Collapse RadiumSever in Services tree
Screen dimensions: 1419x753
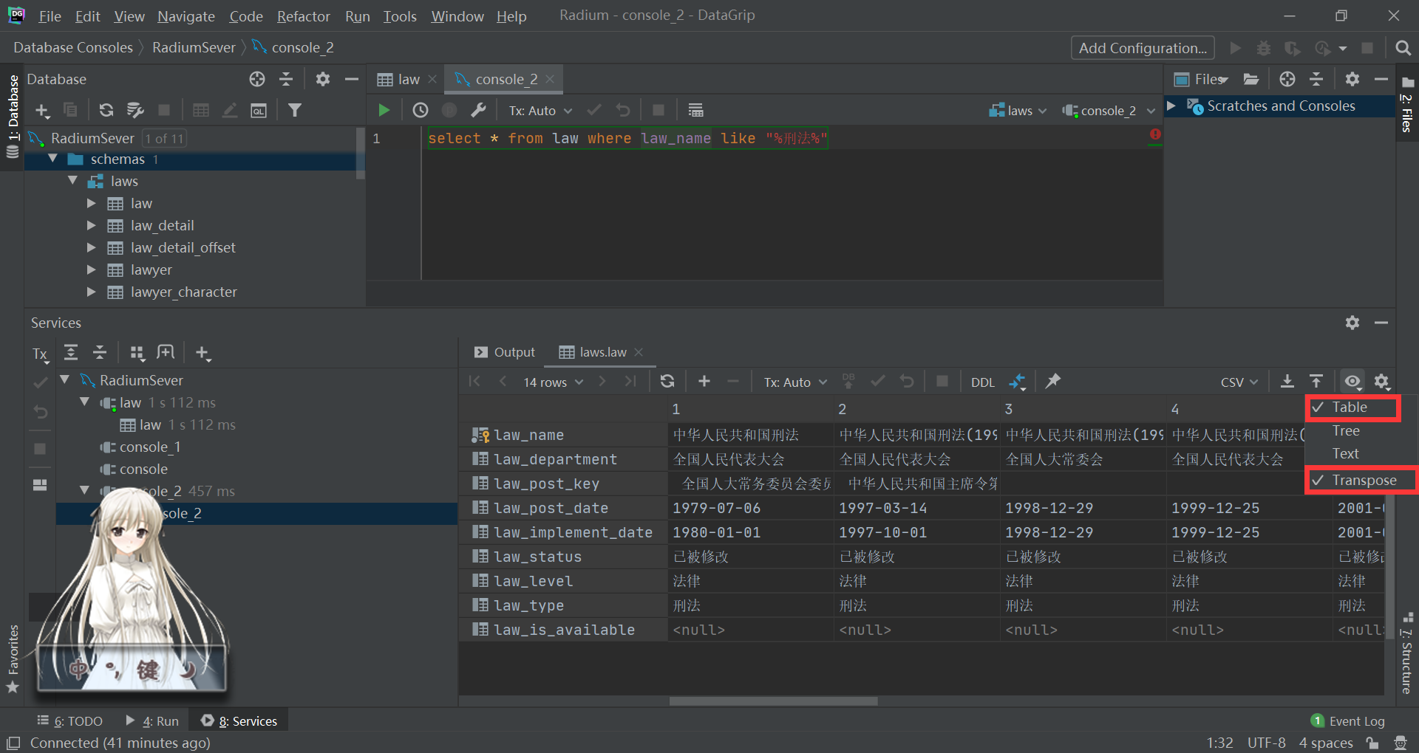(65, 379)
